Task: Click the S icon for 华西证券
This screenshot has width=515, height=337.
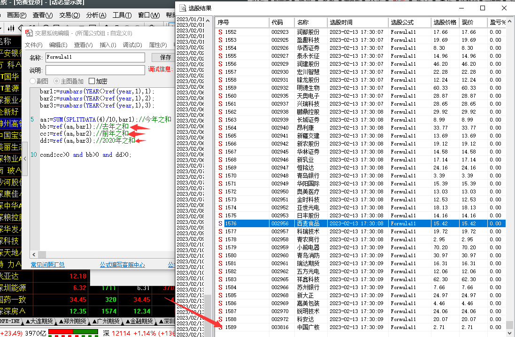Action: pos(220,48)
